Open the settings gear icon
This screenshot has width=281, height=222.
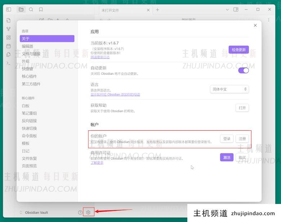coord(88,213)
